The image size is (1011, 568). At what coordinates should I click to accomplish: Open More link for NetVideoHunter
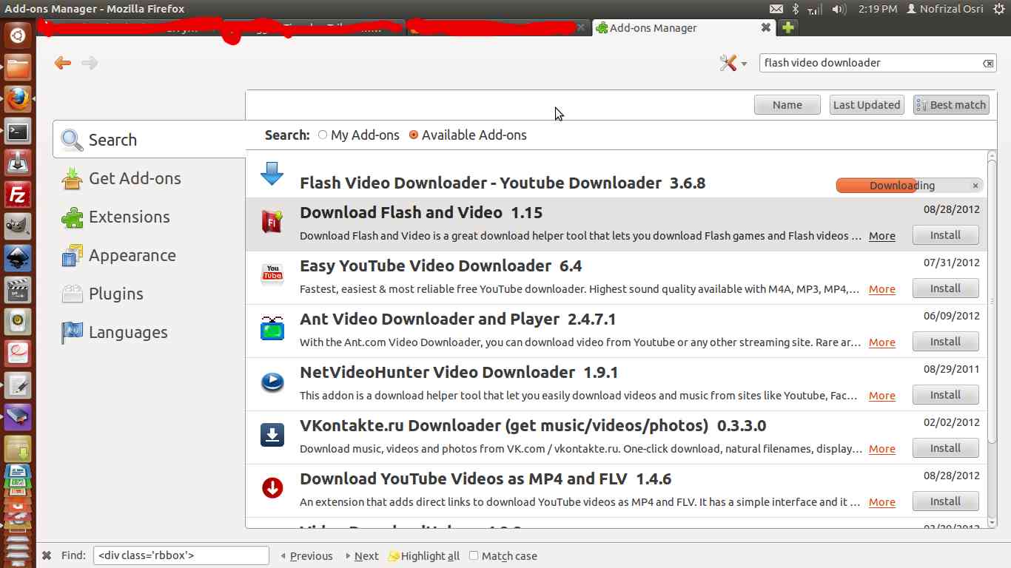pos(882,396)
